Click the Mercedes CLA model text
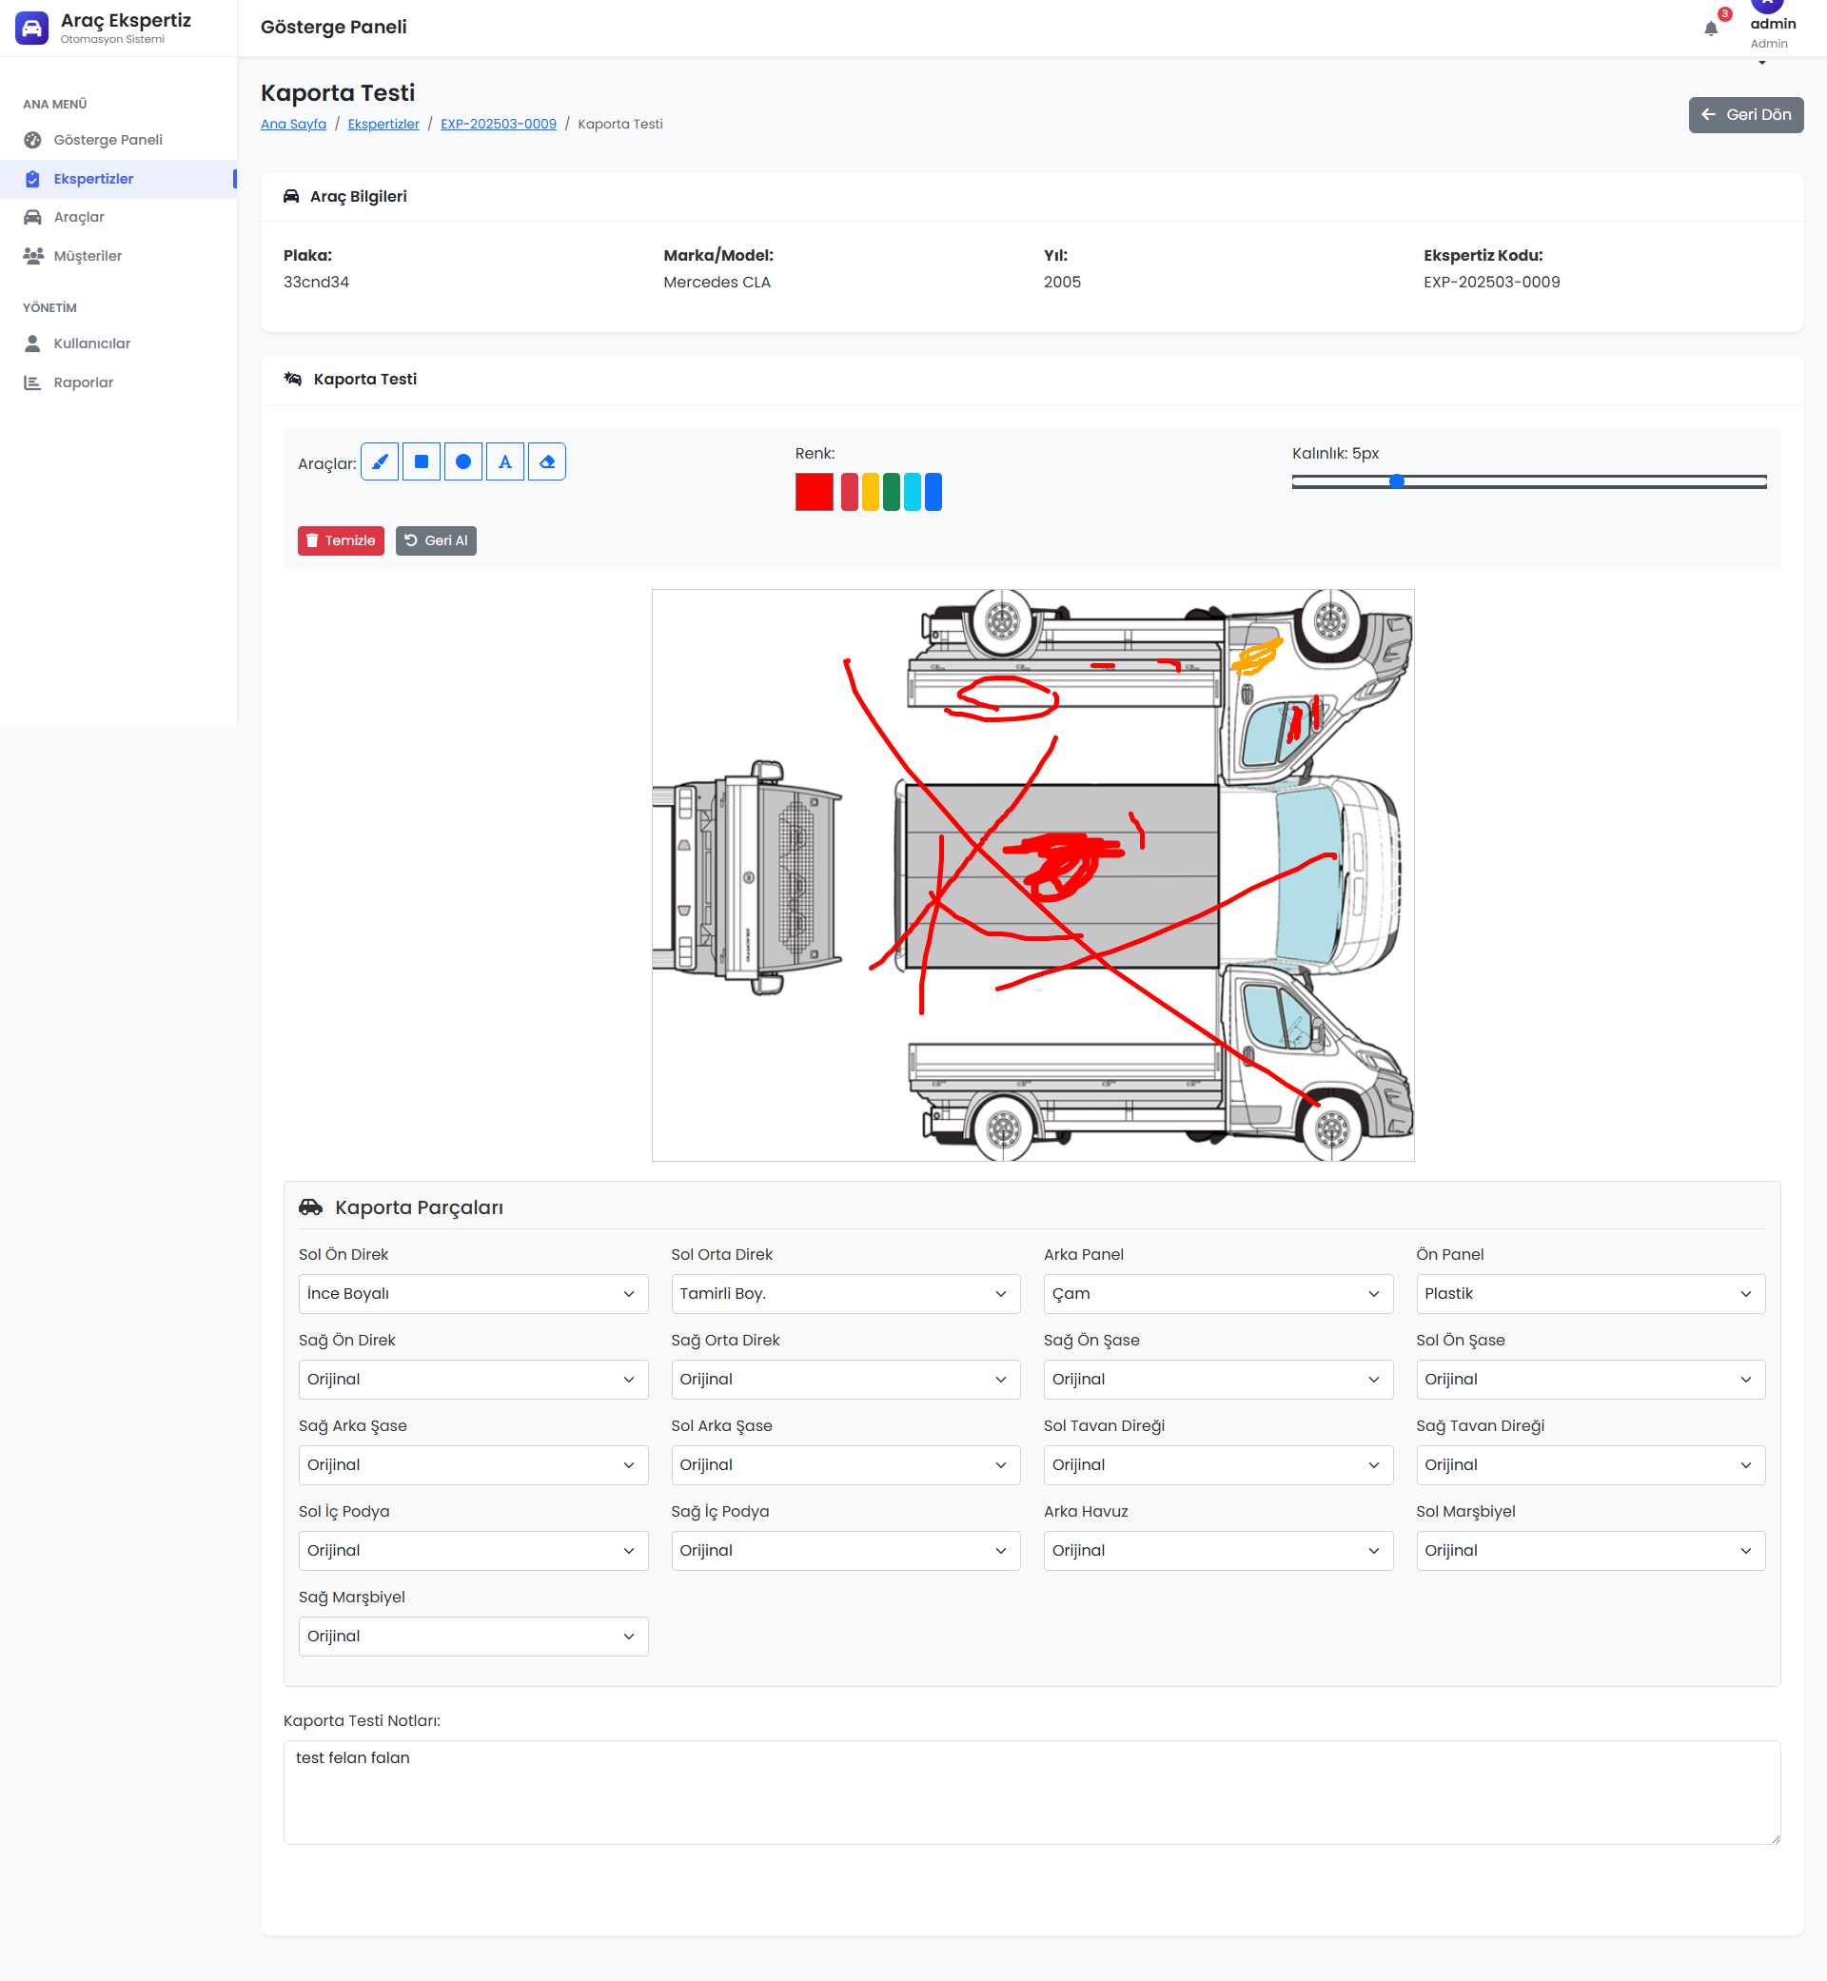 717,282
